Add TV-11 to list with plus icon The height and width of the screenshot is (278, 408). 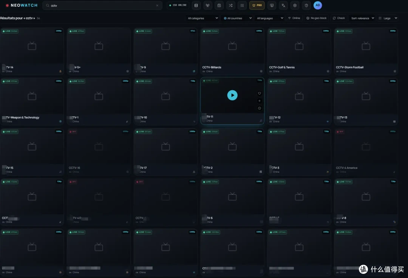point(260,101)
